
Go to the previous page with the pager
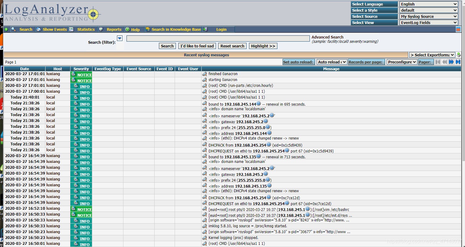(x=444, y=62)
